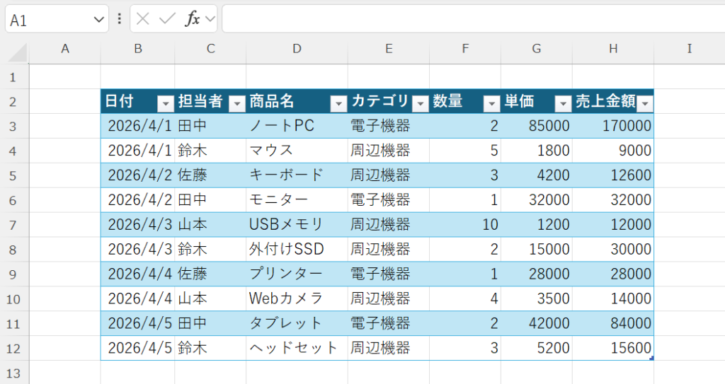This screenshot has width=725, height=384.
Task: Open the 日付 column filter dropdown
Action: 165,104
